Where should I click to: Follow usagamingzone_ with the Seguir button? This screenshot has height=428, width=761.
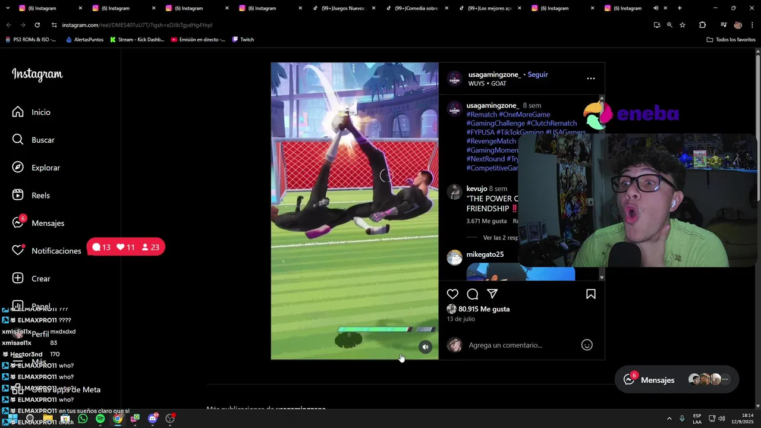537,74
